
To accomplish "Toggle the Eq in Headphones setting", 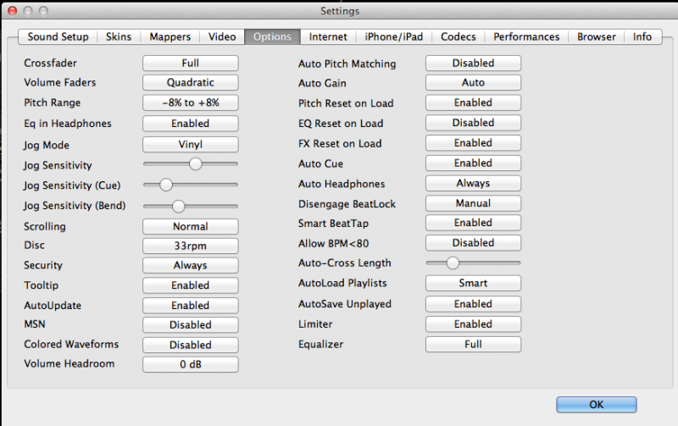I will point(190,124).
